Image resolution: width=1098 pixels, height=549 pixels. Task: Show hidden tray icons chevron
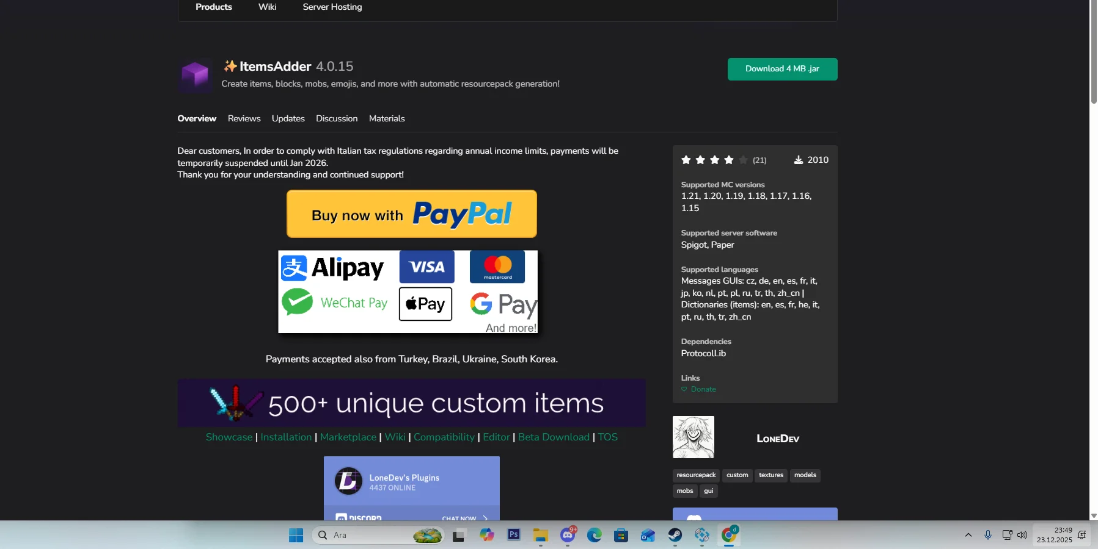click(968, 535)
